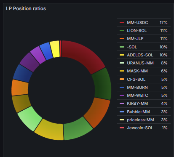Click the 1% value for Jewcoin-SOL
174x157 pixels.
pos(165,128)
